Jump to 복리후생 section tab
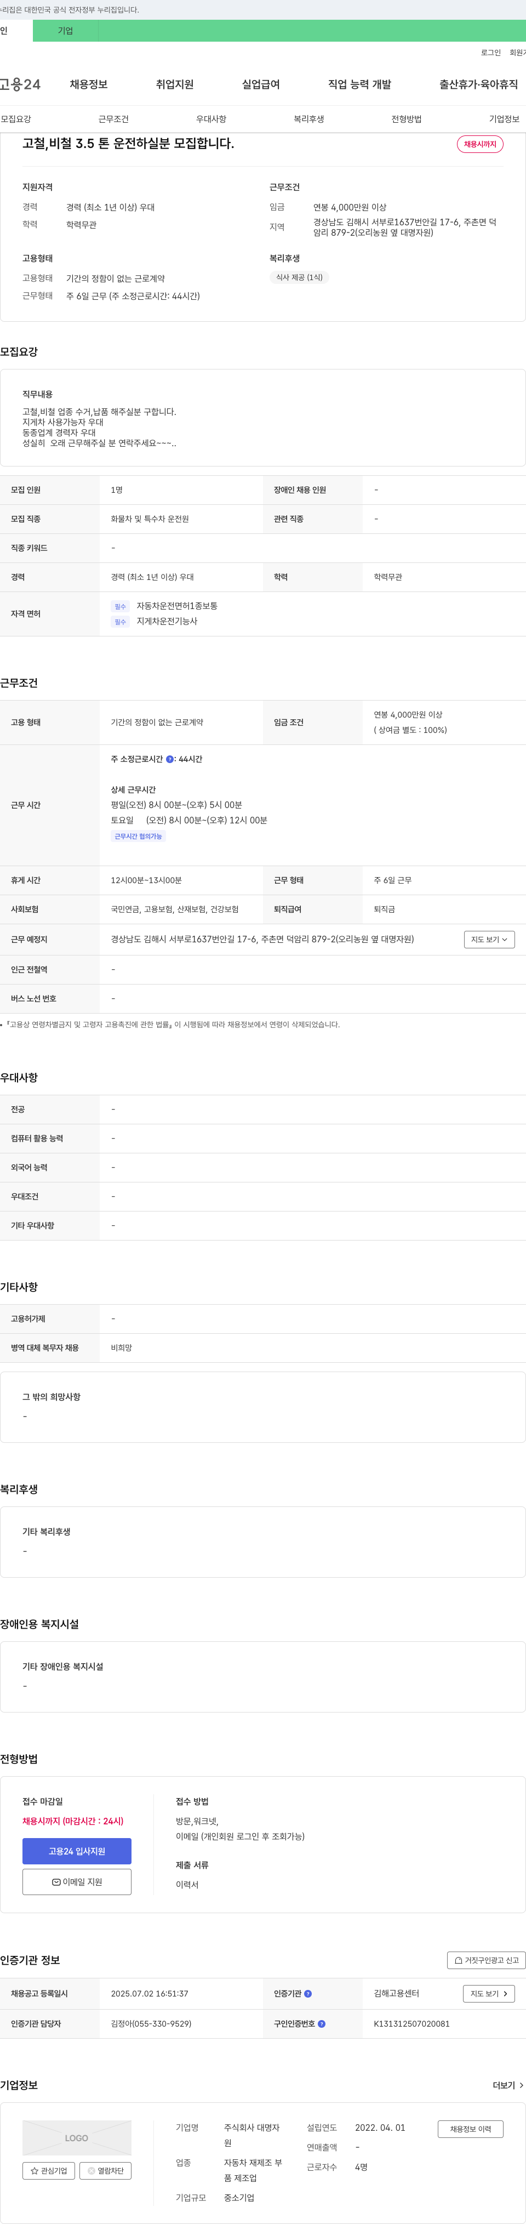 pyautogui.click(x=308, y=119)
